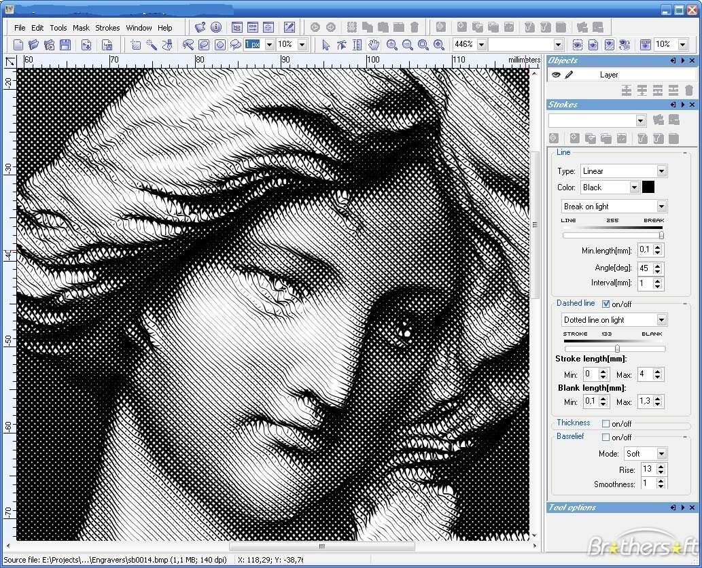
Task: Click the vertical scrollbar thumb right of canvas
Action: point(535,225)
